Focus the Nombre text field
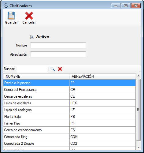 pyautogui.click(x=58, y=45)
